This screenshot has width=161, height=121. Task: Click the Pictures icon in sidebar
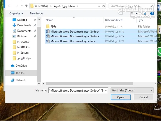point(14,36)
